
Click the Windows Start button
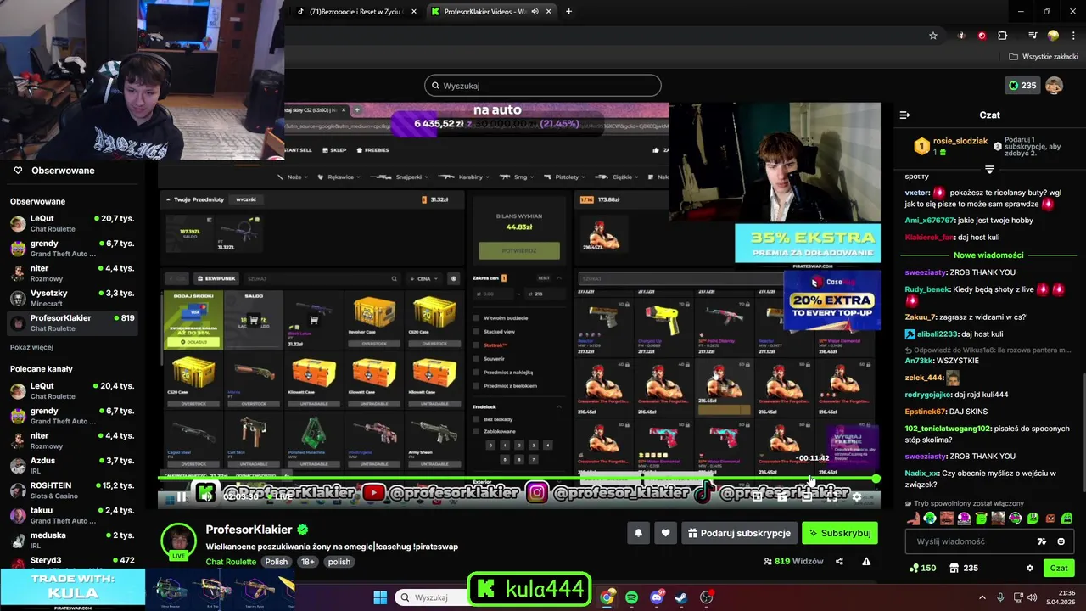click(x=380, y=597)
